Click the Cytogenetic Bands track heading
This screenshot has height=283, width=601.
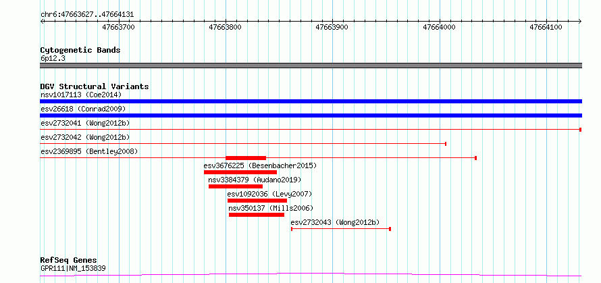coord(80,50)
